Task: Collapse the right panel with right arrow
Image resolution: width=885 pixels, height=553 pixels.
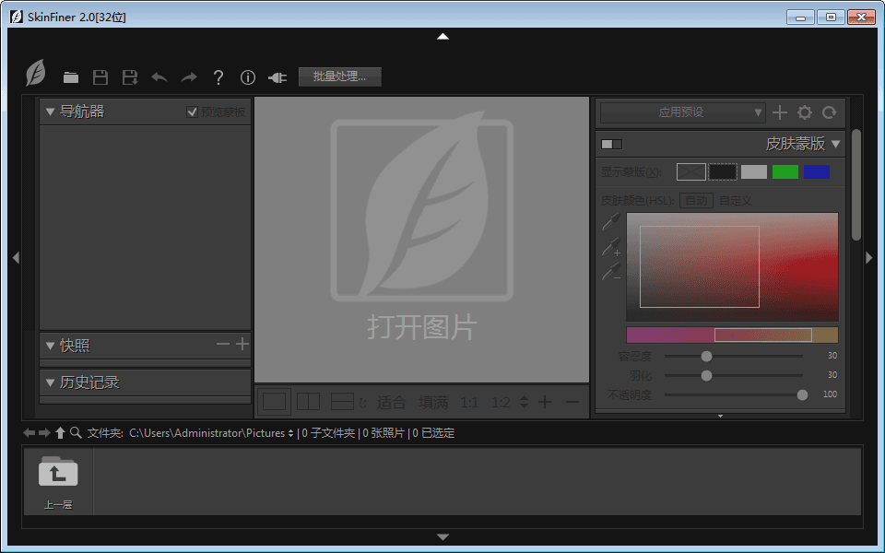Action: (x=869, y=258)
